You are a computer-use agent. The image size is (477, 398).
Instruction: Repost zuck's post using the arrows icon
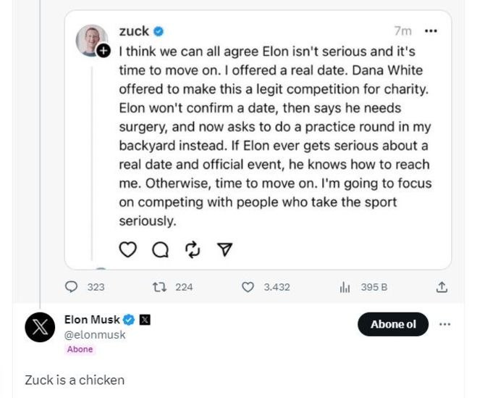coord(193,250)
